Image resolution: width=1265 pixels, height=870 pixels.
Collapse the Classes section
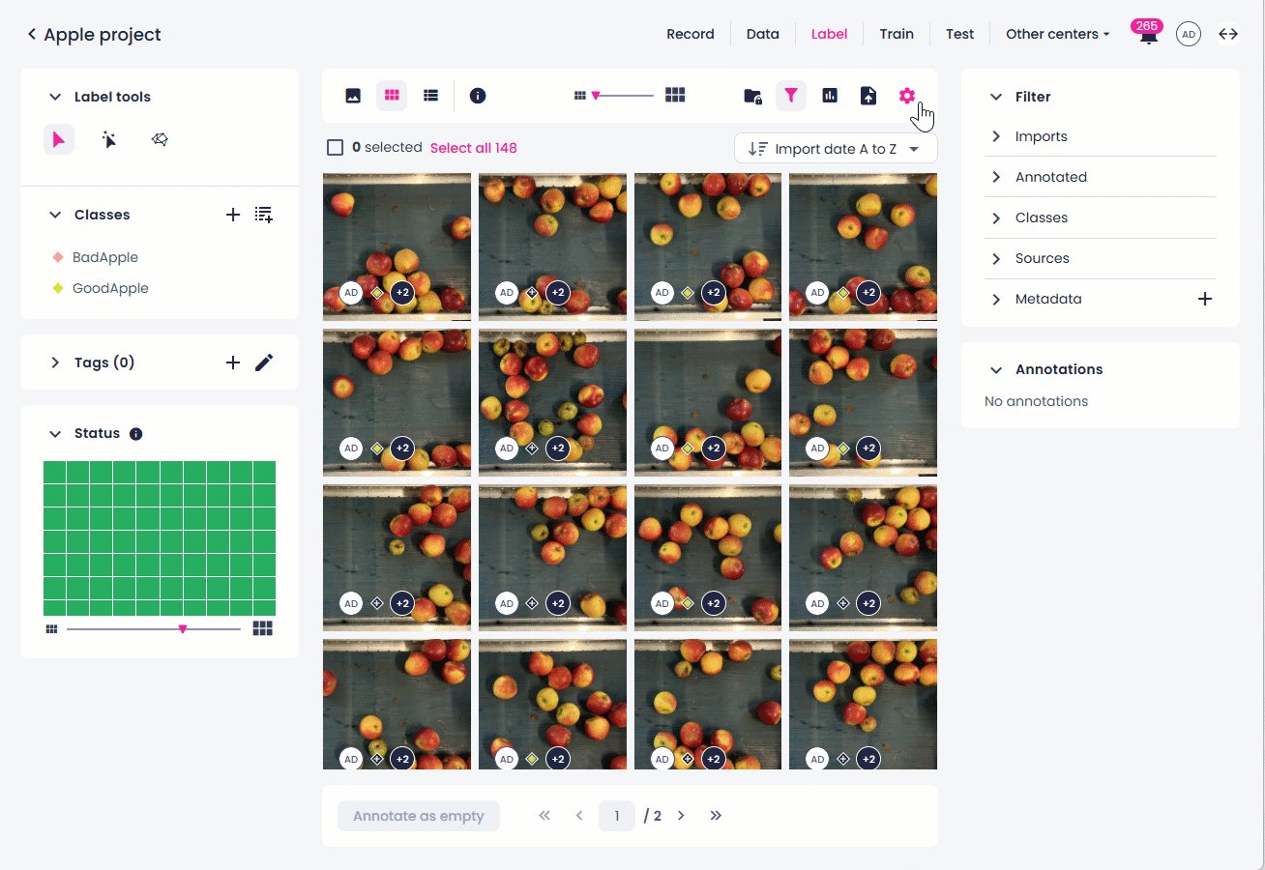(x=55, y=215)
